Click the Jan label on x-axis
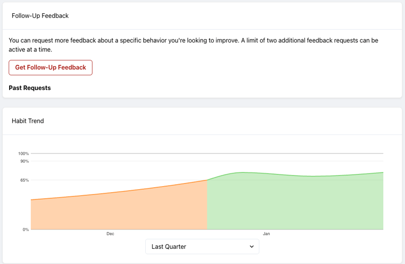Screen dimensions: 405x264 (266, 234)
